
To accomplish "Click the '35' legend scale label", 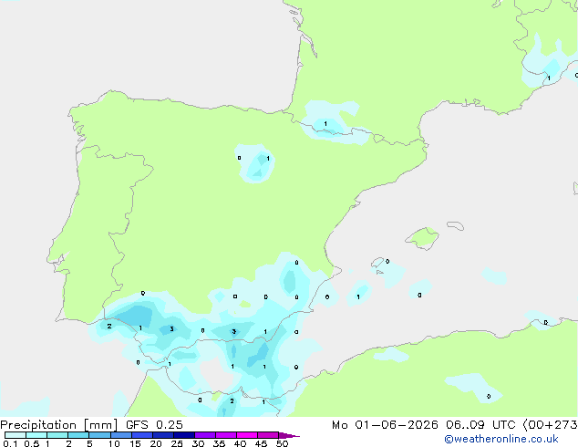I will [x=219, y=443].
